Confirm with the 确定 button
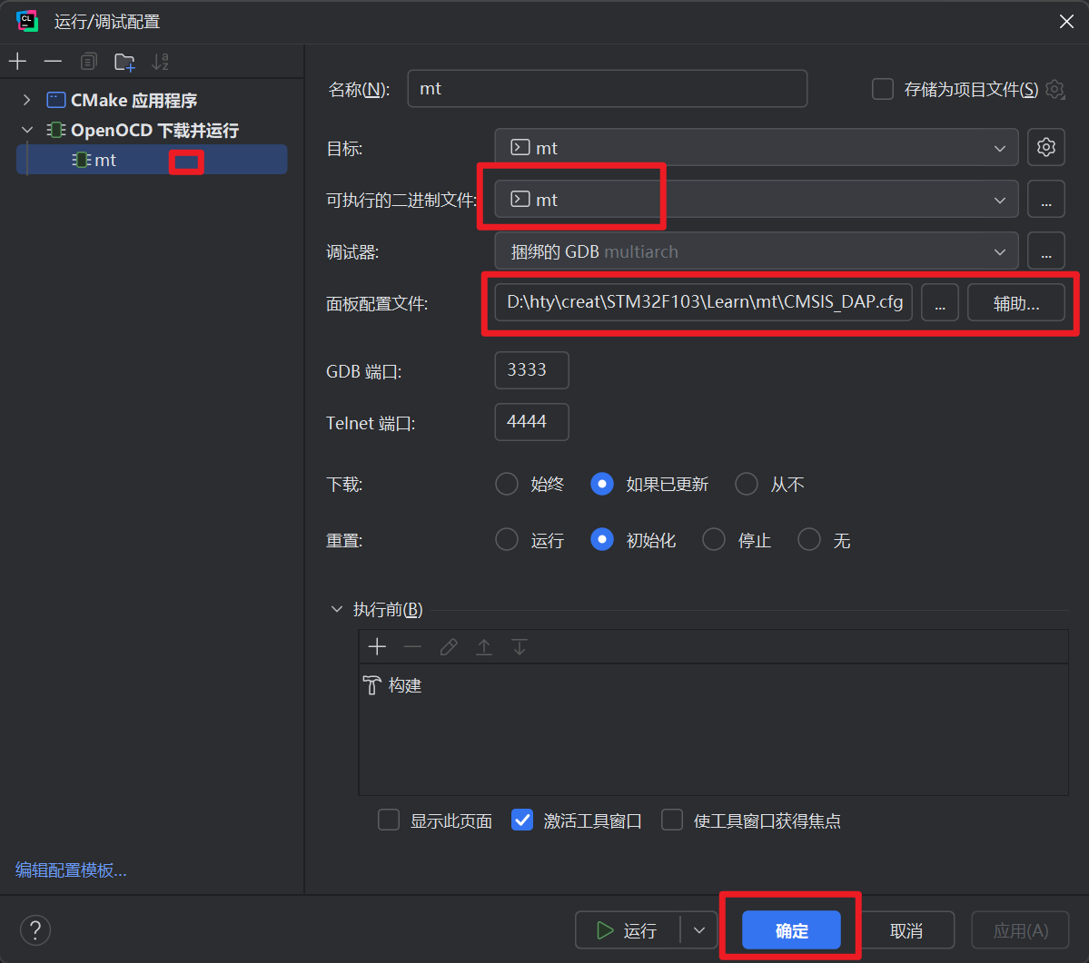The height and width of the screenshot is (963, 1089). point(792,930)
